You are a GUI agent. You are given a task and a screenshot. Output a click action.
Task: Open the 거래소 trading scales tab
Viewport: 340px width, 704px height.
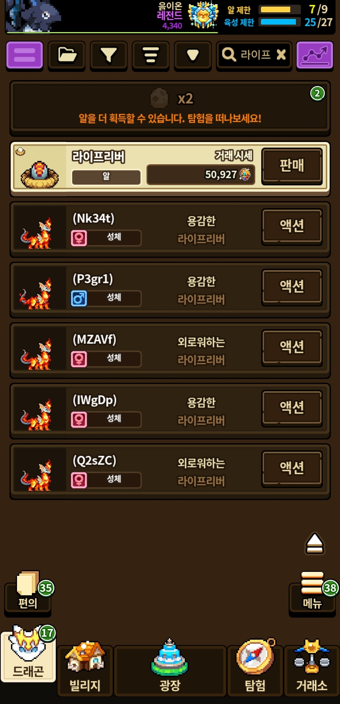312,667
